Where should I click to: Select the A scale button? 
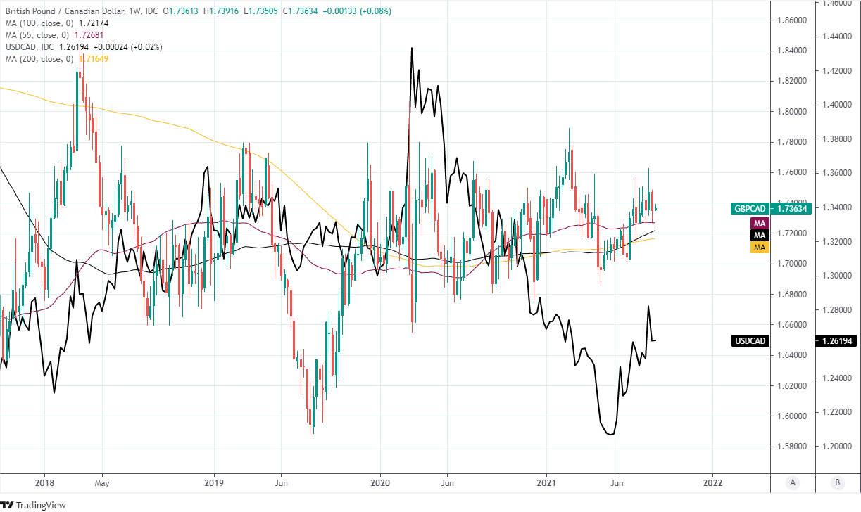click(793, 482)
